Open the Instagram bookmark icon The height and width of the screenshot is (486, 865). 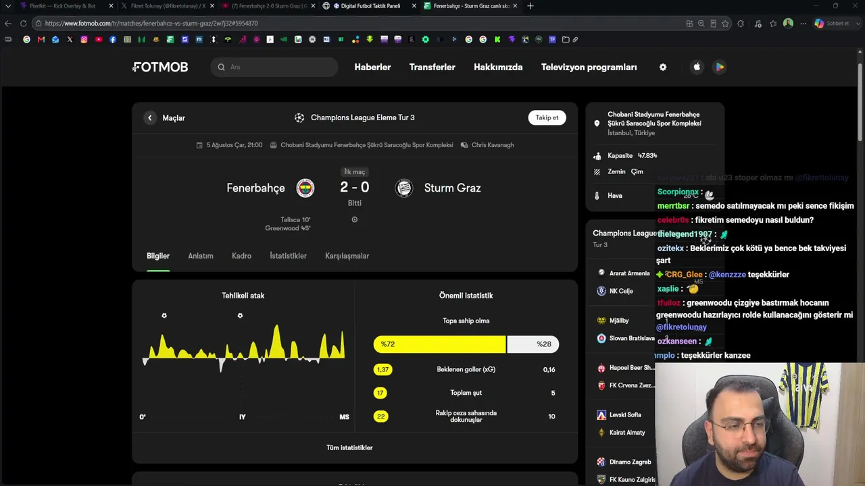point(84,39)
